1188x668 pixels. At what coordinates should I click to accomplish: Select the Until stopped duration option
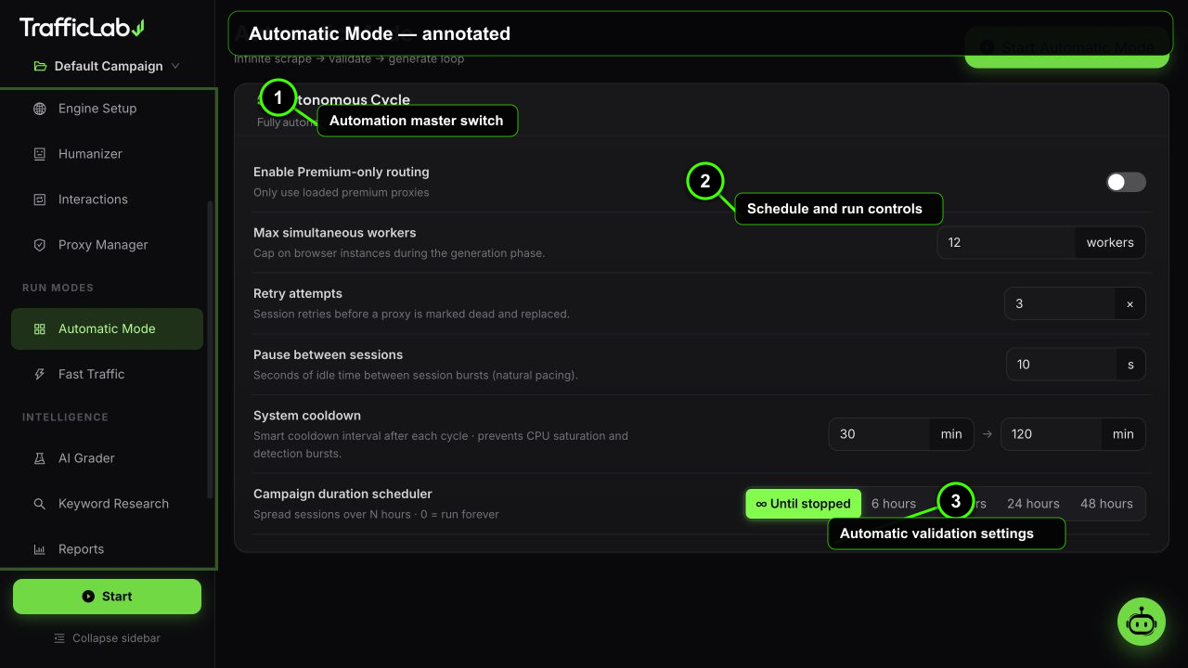pos(803,504)
